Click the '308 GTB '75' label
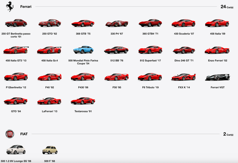Viewport: 238px width, 163px height. pos(83,34)
